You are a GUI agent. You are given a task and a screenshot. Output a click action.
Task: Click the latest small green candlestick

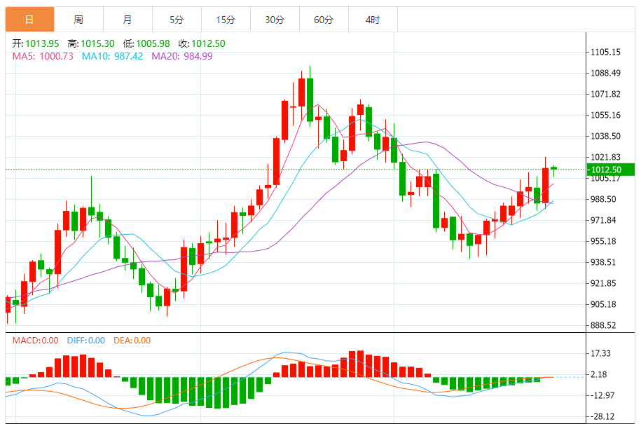[x=554, y=168]
